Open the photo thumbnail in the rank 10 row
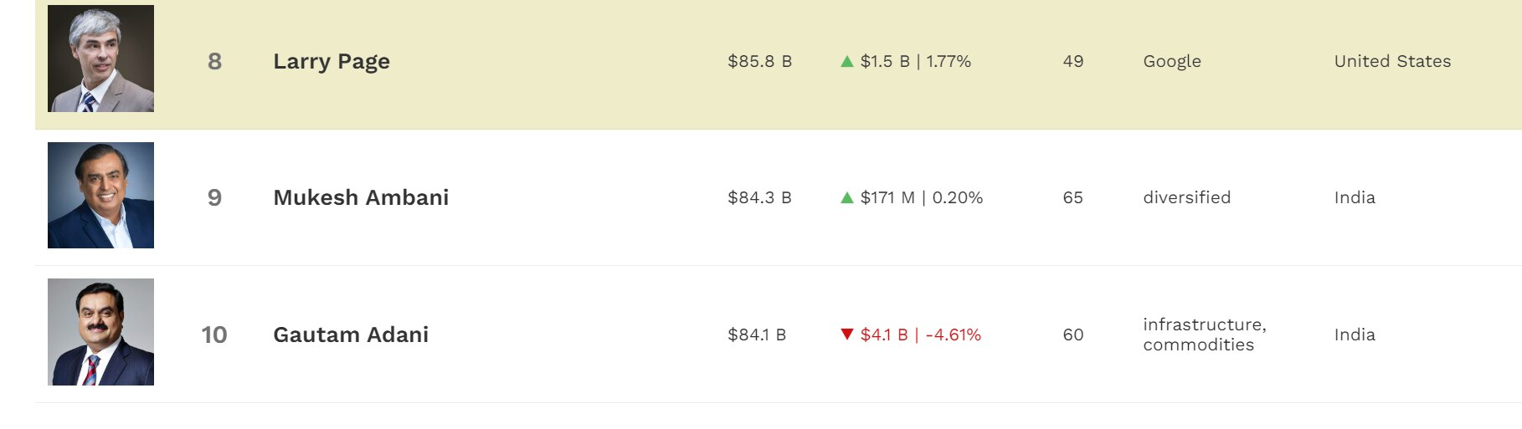 coord(100,332)
